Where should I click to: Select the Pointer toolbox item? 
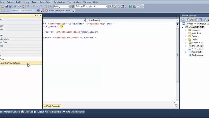(x=21, y=59)
